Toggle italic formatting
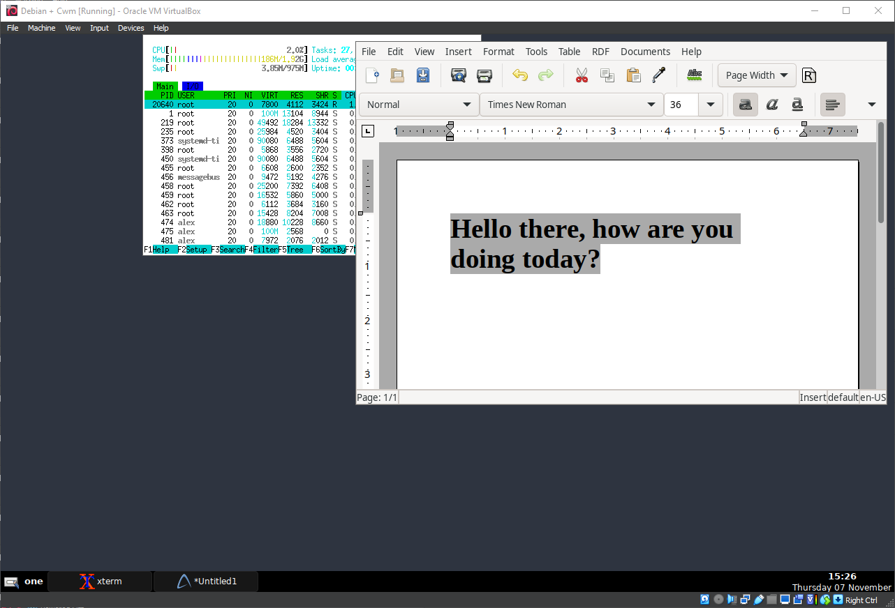The width and height of the screenshot is (895, 608). click(x=771, y=105)
